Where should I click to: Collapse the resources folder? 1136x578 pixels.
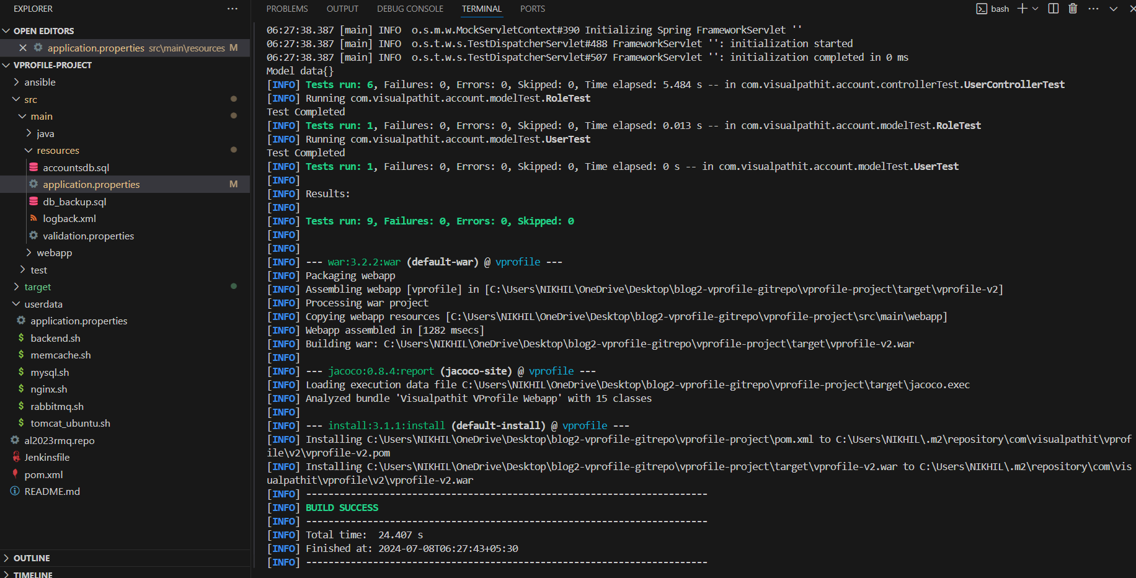[29, 150]
